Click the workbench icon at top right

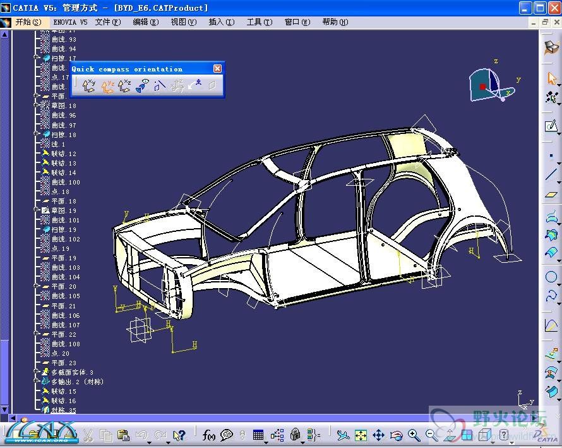point(551,47)
